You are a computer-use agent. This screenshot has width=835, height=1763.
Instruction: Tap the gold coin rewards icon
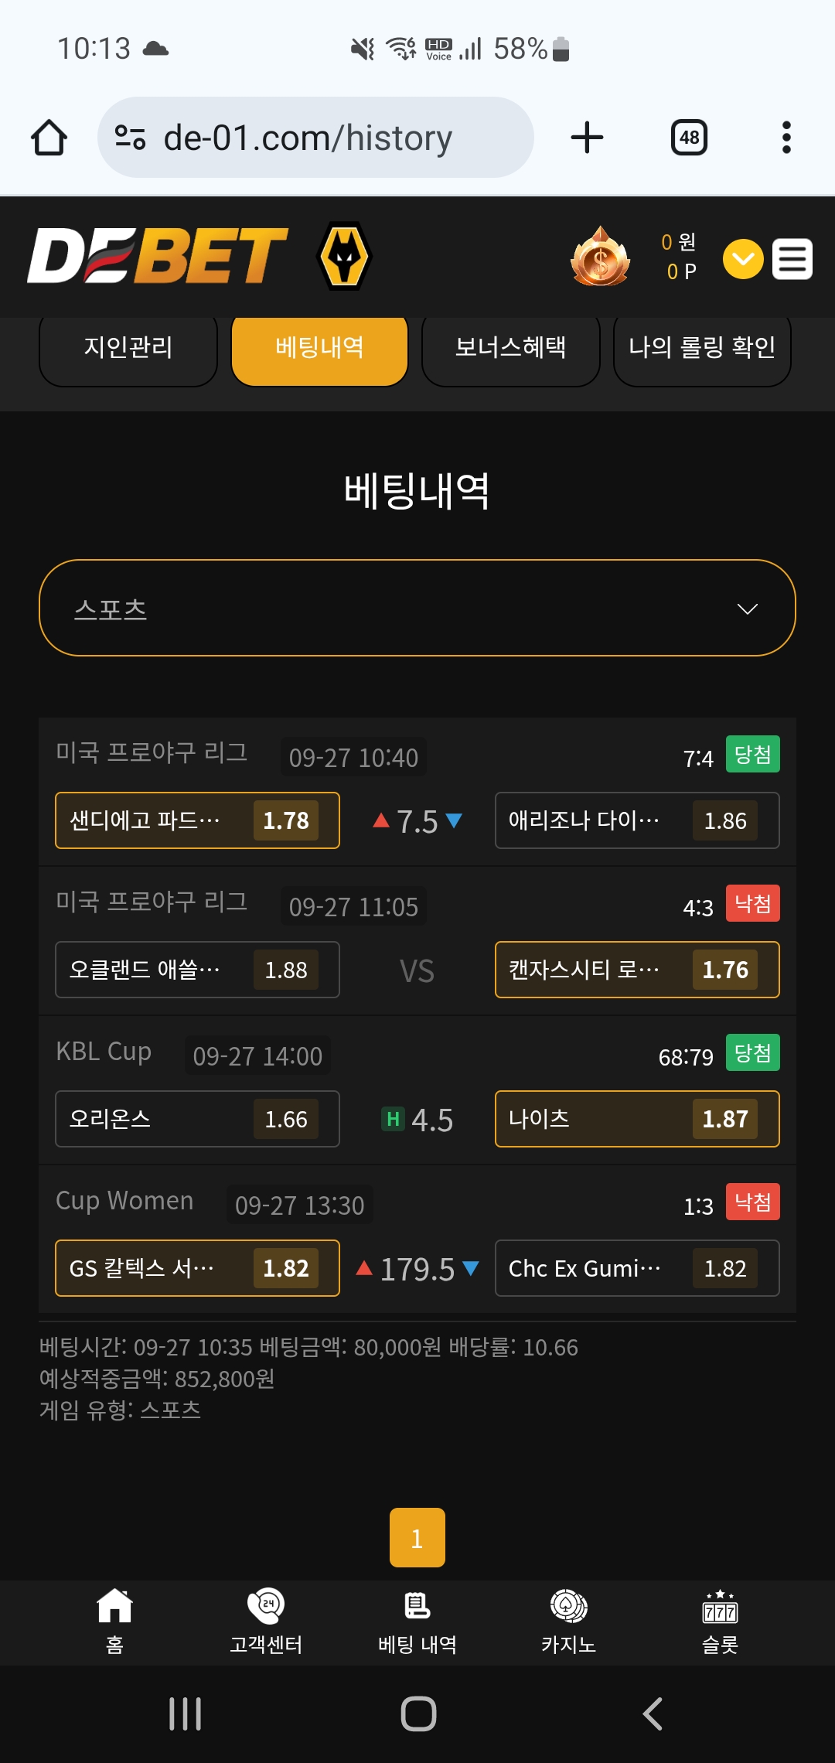pos(601,257)
